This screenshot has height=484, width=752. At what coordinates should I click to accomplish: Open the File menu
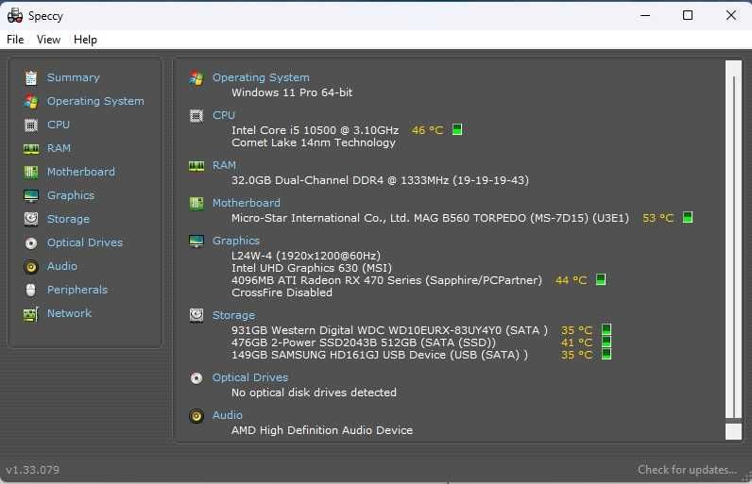(x=15, y=40)
